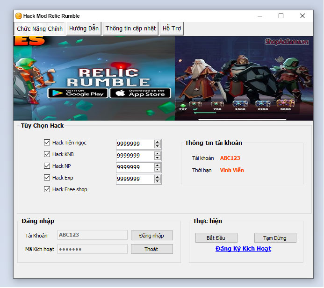324x288 pixels.
Task: Toggle the Hack Exp checkbox
Action: pyautogui.click(x=47, y=178)
